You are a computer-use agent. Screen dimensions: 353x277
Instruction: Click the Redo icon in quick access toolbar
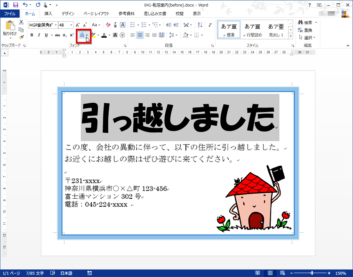click(x=38, y=5)
